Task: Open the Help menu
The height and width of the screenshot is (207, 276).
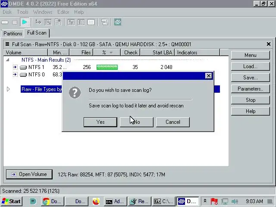Action: tap(79, 12)
